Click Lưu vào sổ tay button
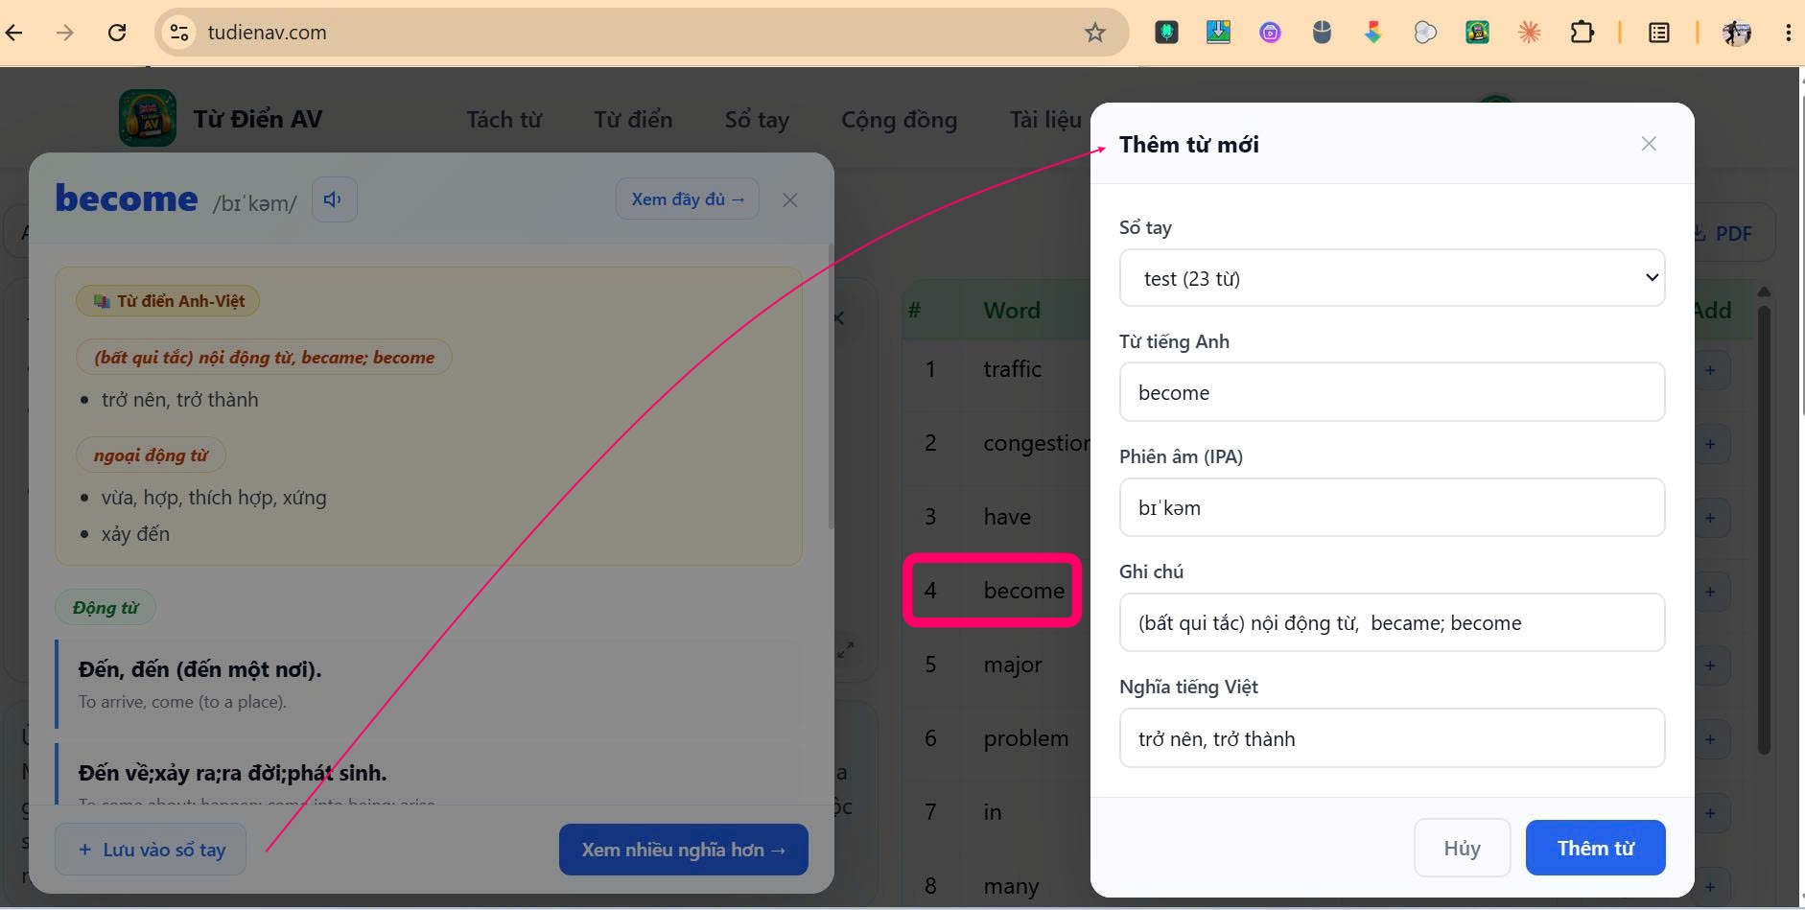The height and width of the screenshot is (910, 1805). (x=151, y=850)
